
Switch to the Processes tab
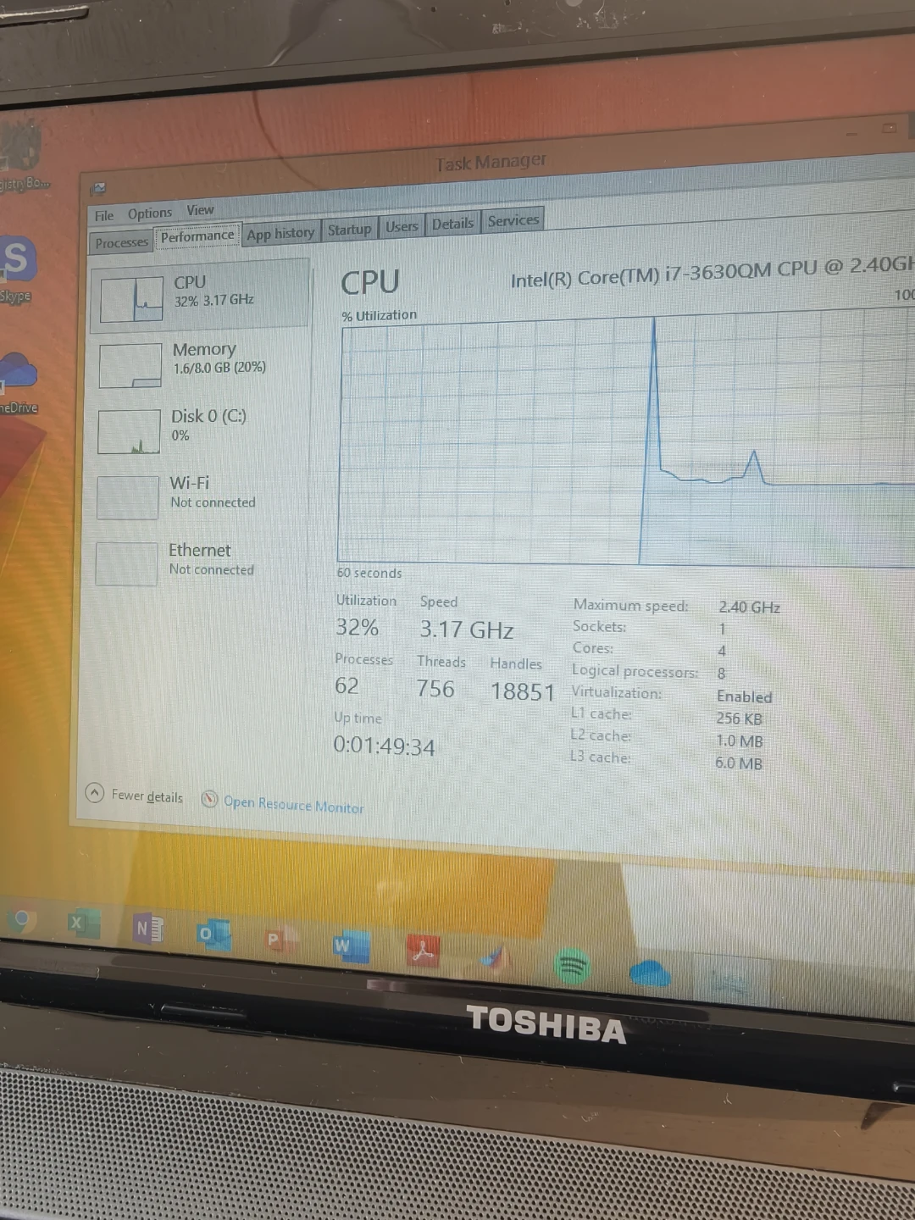point(121,242)
